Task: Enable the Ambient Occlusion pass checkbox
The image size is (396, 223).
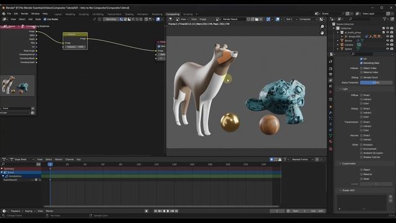Action: tap(361, 153)
